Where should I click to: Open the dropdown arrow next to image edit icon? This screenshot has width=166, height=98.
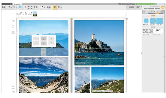[x=27, y=8]
